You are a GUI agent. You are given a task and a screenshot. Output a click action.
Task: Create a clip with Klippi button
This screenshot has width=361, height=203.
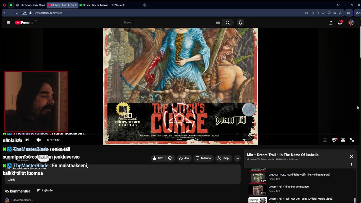tap(223, 158)
